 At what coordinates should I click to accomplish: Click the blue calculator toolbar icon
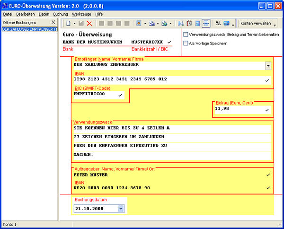pos(226,23)
